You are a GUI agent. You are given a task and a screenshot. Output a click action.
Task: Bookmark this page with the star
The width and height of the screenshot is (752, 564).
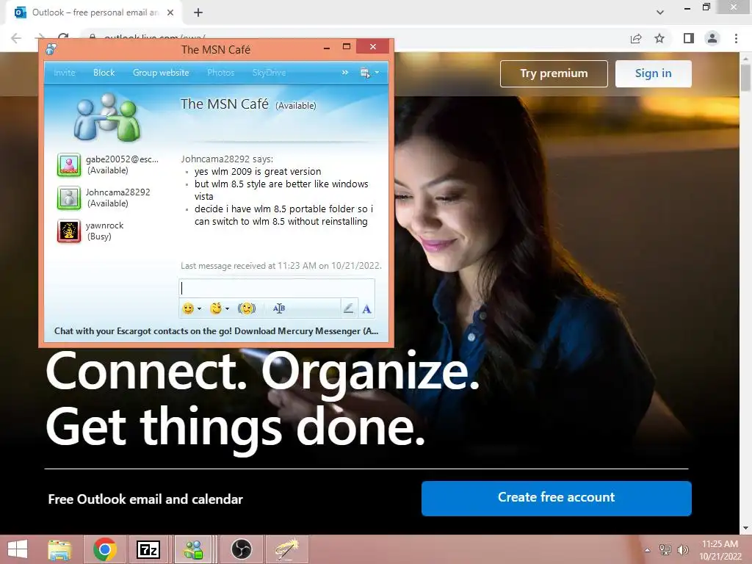(659, 38)
